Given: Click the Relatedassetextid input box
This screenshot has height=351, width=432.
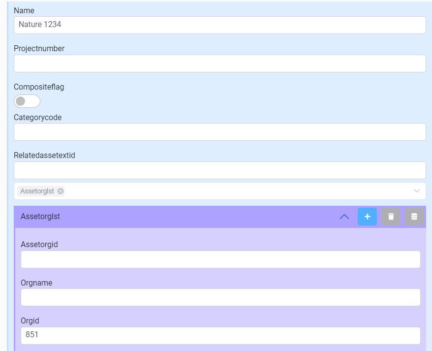Looking at the screenshot, I should [x=219, y=170].
